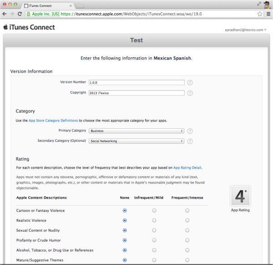Reload the page with the refresh icon
273x265 pixels.
20,14
